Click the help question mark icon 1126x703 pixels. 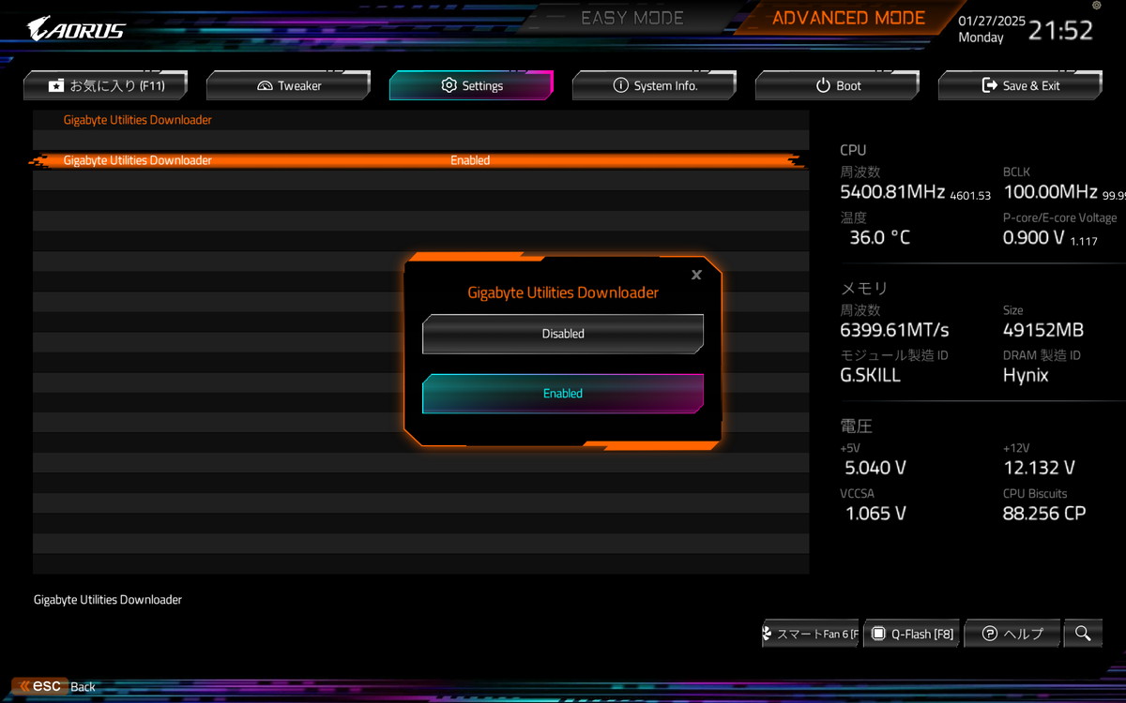coord(989,634)
